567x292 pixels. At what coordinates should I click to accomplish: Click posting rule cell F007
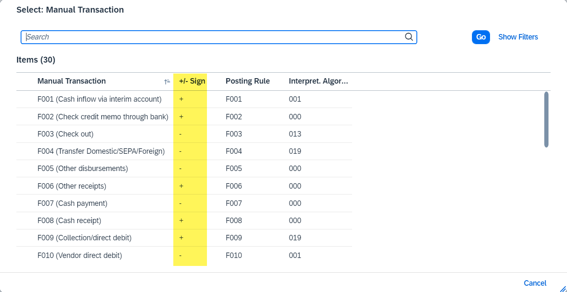[234, 203]
